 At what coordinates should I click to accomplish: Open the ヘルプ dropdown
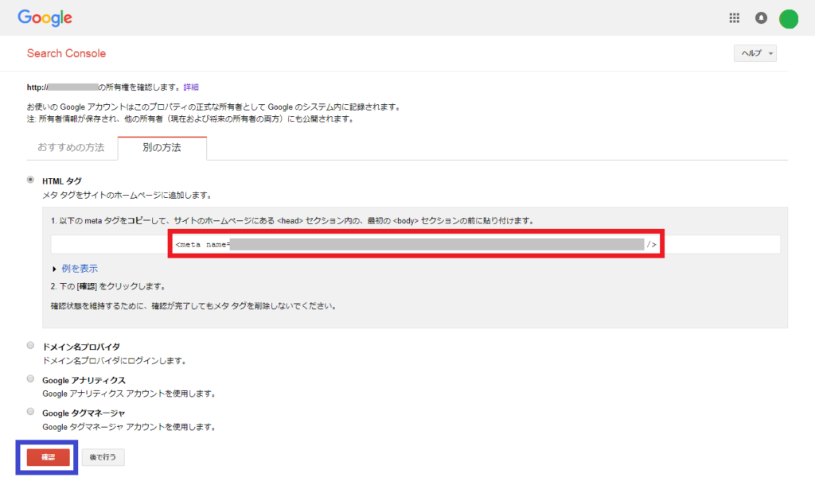click(x=755, y=53)
